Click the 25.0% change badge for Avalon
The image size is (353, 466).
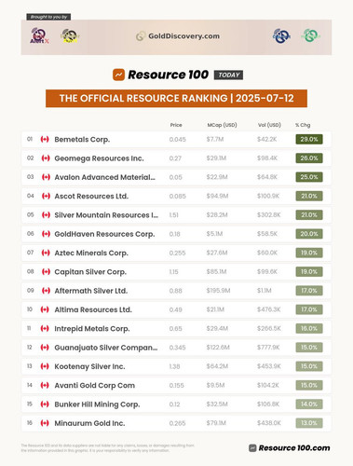point(309,177)
